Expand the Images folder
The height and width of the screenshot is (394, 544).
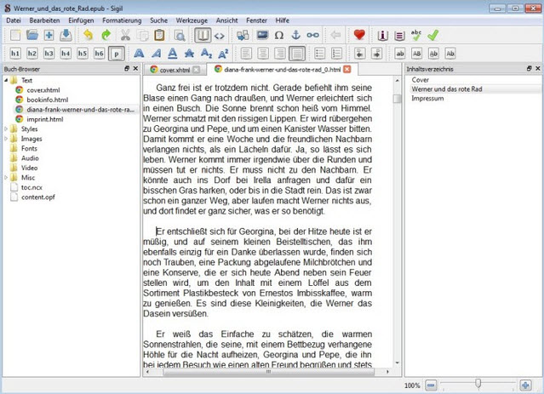pos(6,139)
